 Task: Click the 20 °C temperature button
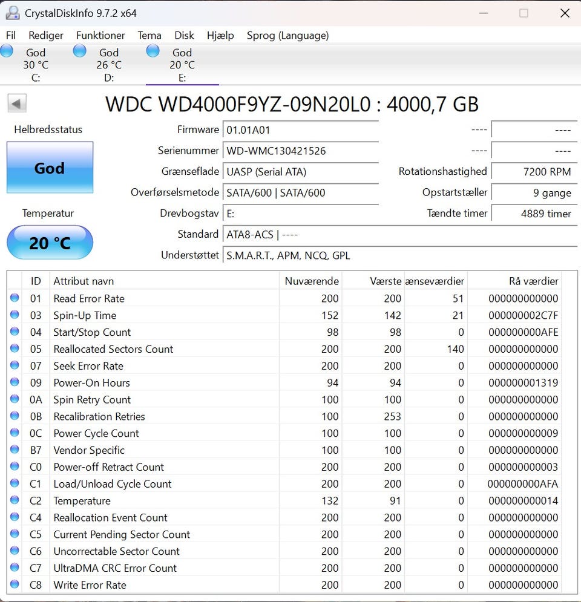click(50, 243)
